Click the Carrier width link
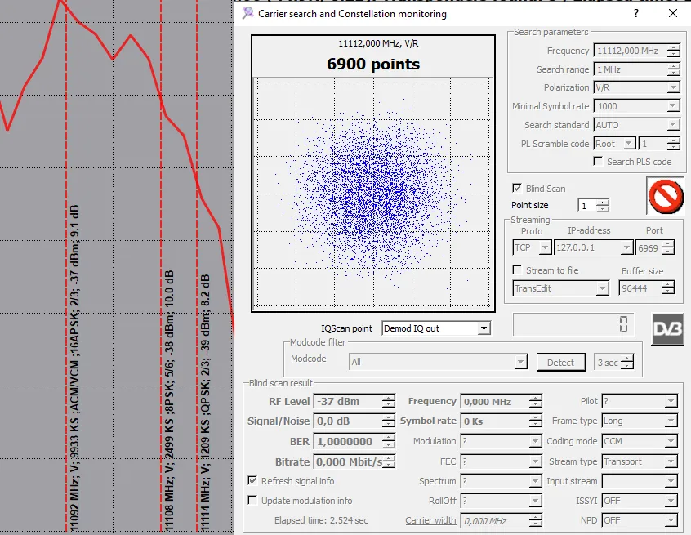Viewport: 691px width, 535px height. [430, 520]
